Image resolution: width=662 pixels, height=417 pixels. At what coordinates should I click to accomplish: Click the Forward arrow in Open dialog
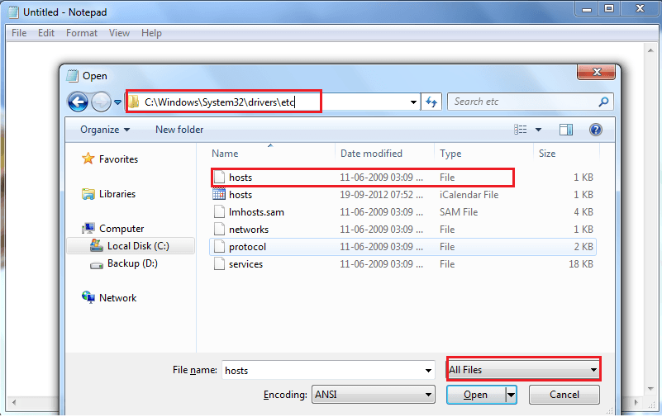[101, 102]
